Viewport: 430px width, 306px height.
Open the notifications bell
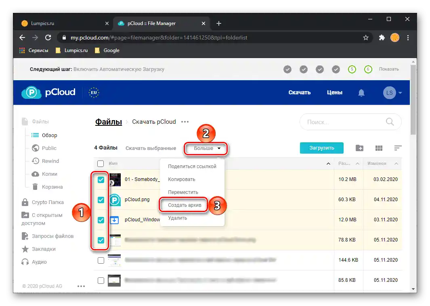[x=361, y=93]
